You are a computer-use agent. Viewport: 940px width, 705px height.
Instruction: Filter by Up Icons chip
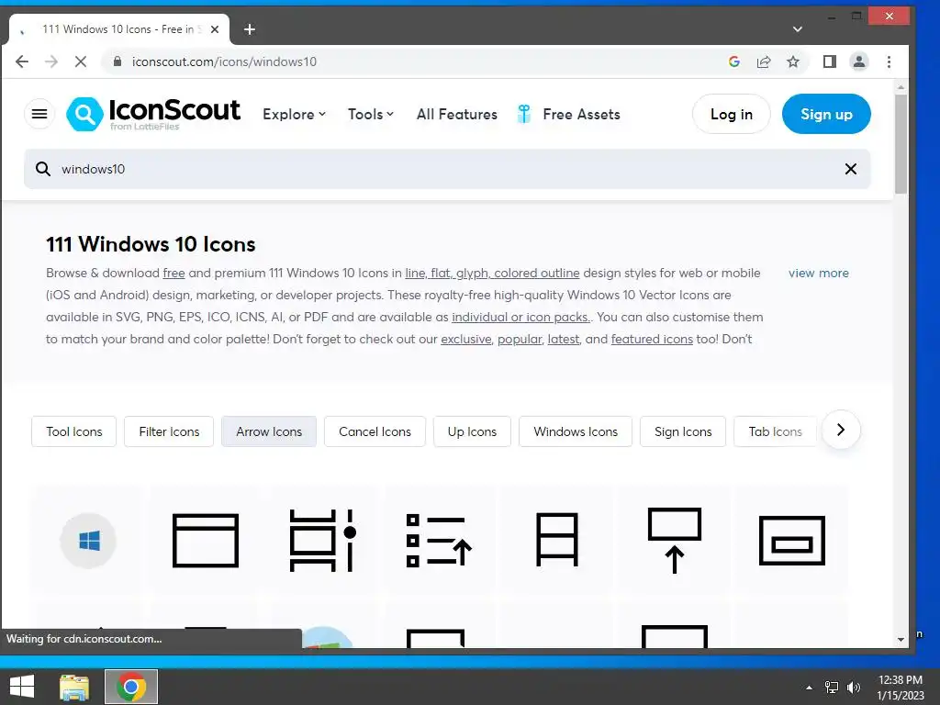(472, 431)
